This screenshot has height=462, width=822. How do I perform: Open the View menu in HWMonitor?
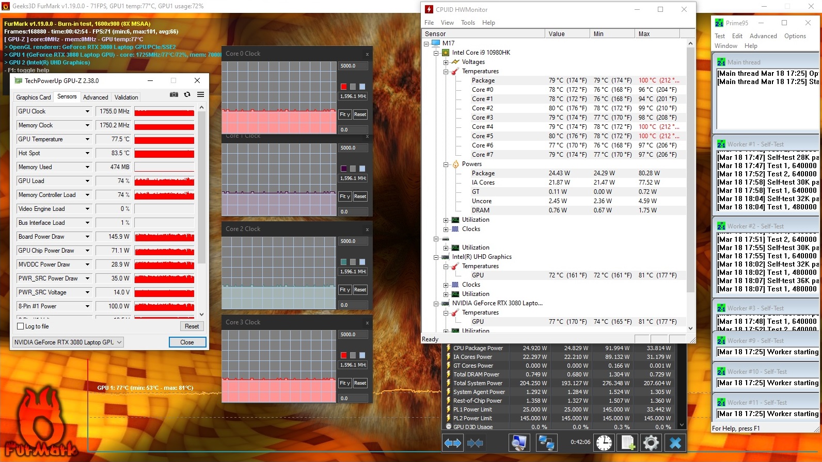pyautogui.click(x=447, y=23)
